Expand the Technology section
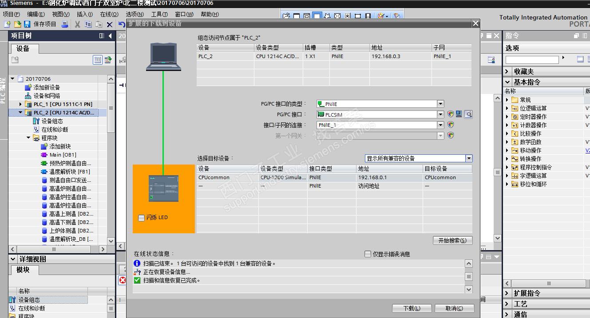The width and height of the screenshot is (590, 318). click(508, 304)
